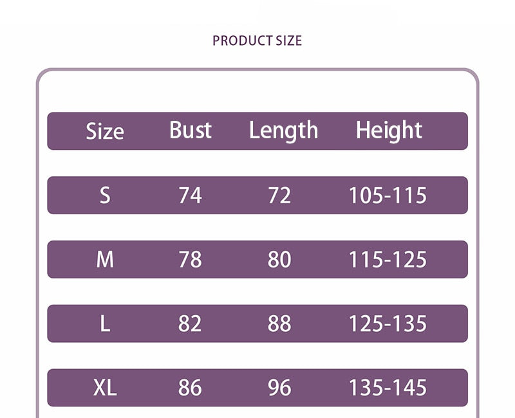Select the M size label
515x418 pixels.
tap(105, 259)
